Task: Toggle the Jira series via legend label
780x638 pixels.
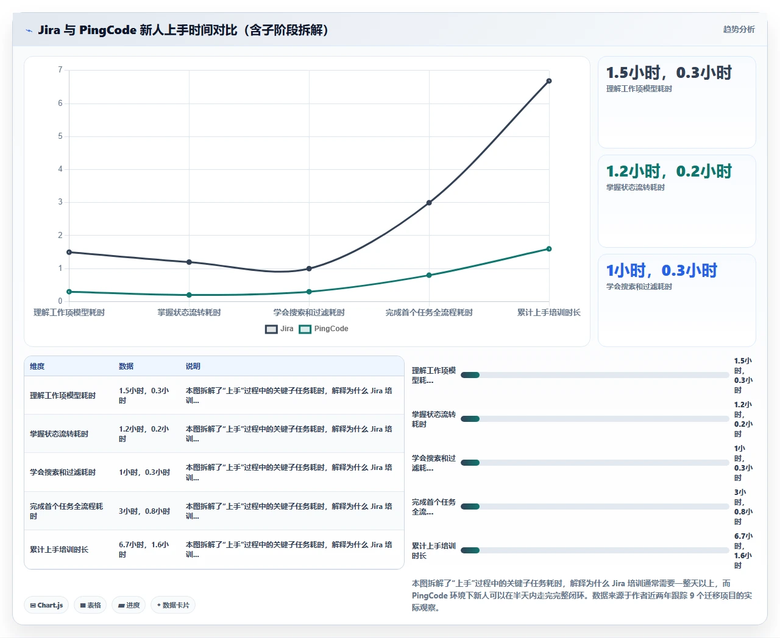Action: [x=287, y=329]
